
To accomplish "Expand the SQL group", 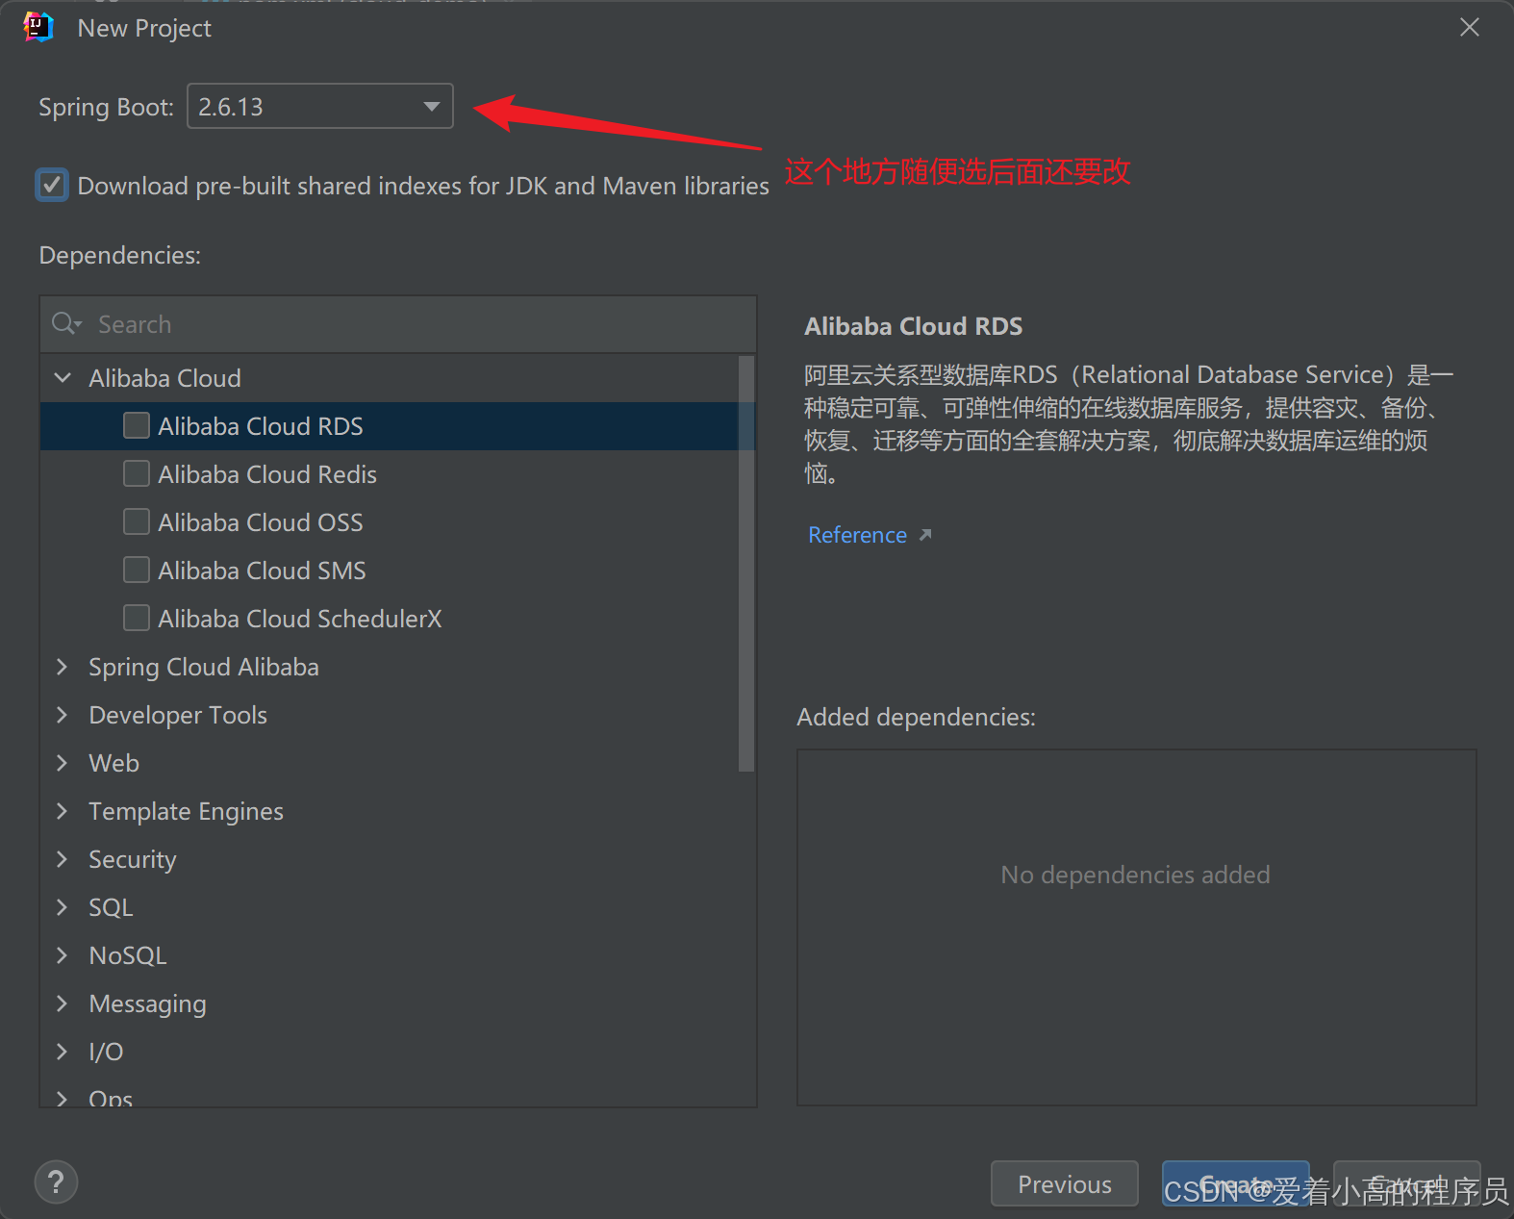I will (63, 907).
